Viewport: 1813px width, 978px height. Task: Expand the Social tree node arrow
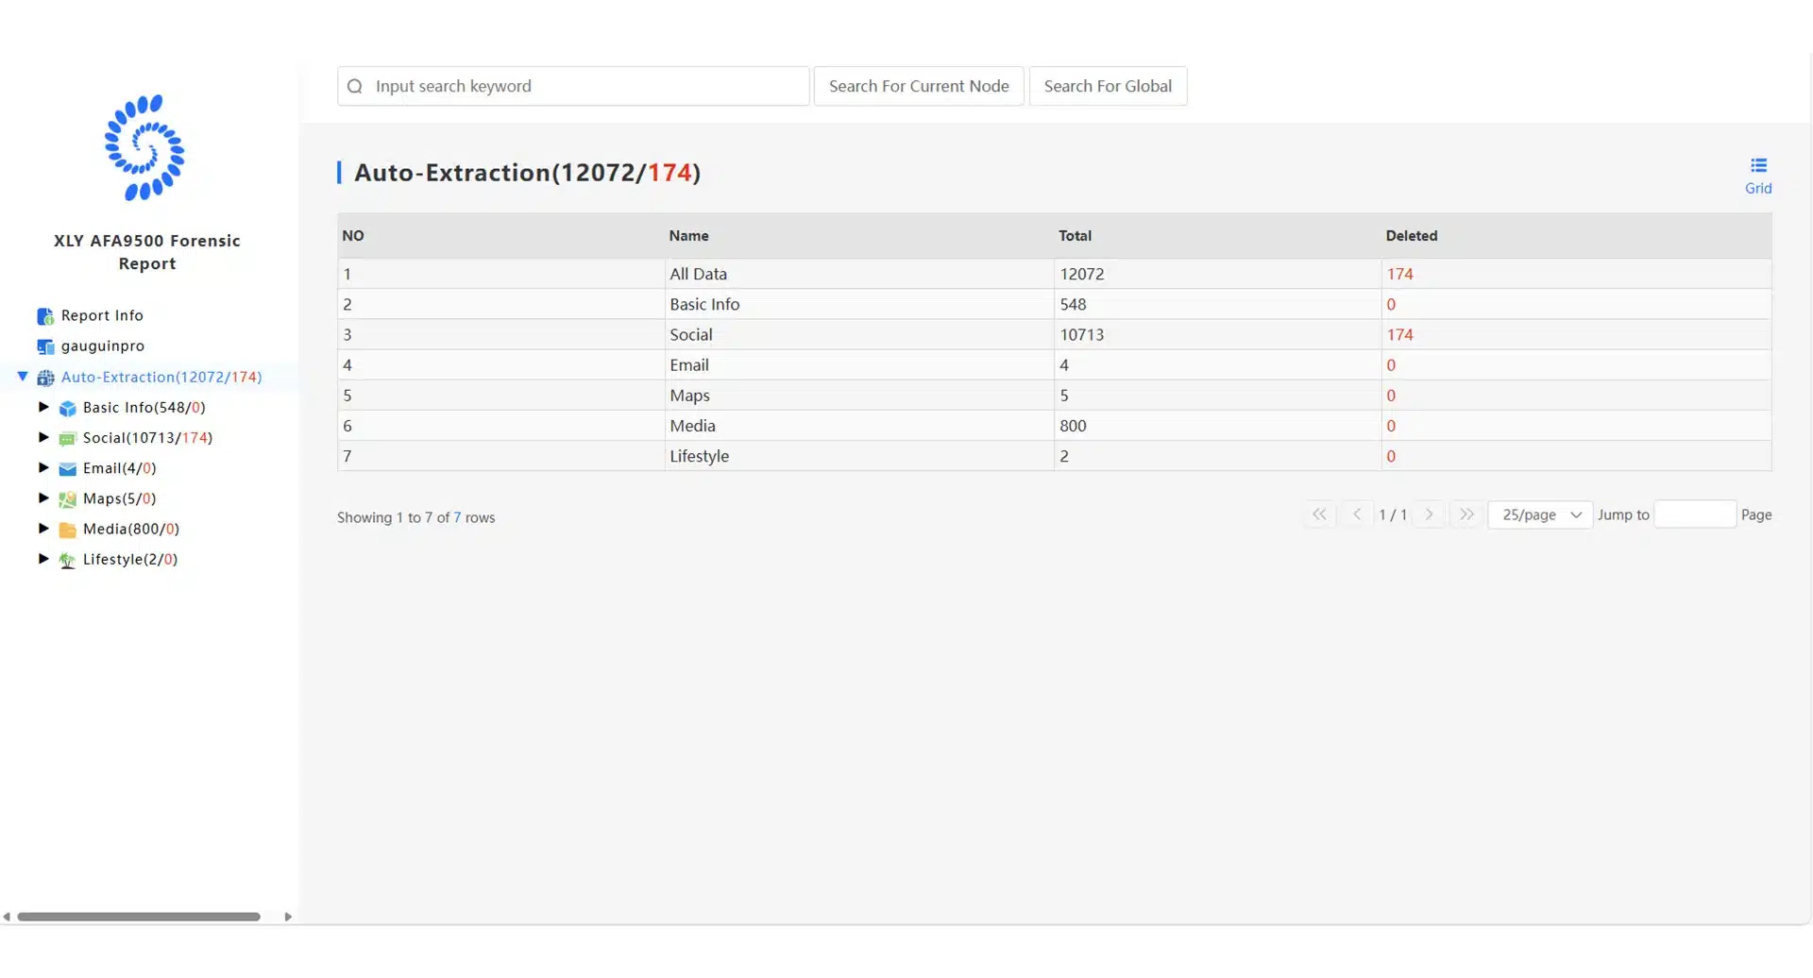43,437
